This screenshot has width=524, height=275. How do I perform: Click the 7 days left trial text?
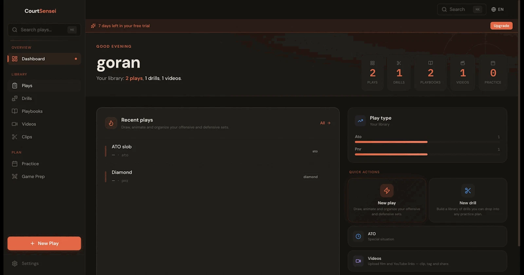[124, 26]
